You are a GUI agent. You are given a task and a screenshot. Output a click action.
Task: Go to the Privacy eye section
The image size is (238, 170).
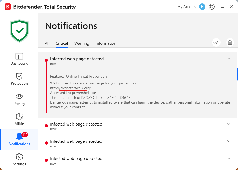click(x=19, y=99)
